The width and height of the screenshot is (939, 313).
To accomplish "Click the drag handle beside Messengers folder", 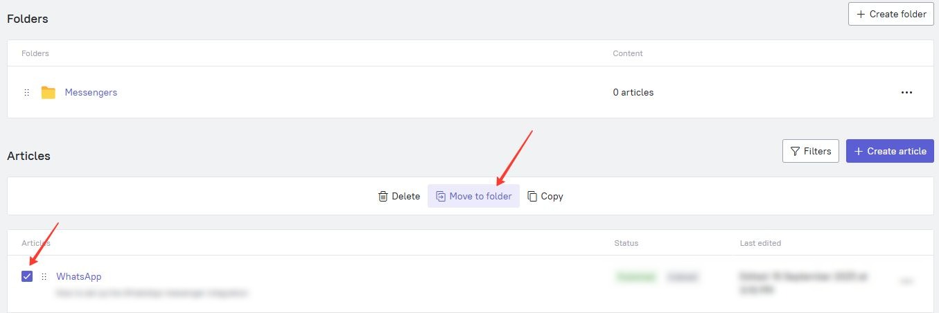I will click(x=27, y=93).
